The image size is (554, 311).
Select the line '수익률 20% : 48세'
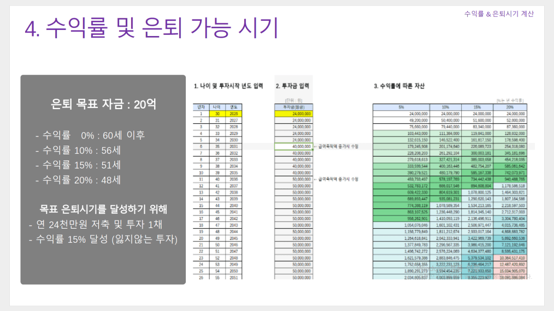(78, 180)
